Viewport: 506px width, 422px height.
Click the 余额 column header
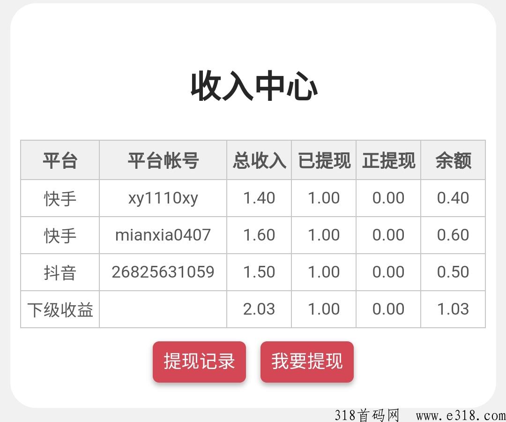tap(453, 160)
